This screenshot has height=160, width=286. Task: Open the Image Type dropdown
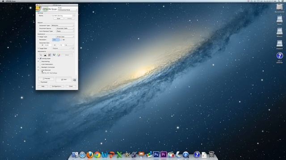click(65, 37)
